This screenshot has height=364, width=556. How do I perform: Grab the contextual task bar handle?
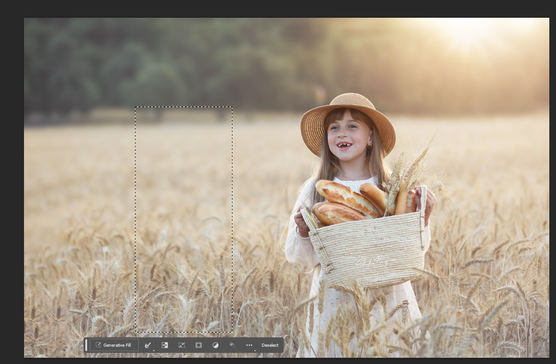point(86,345)
